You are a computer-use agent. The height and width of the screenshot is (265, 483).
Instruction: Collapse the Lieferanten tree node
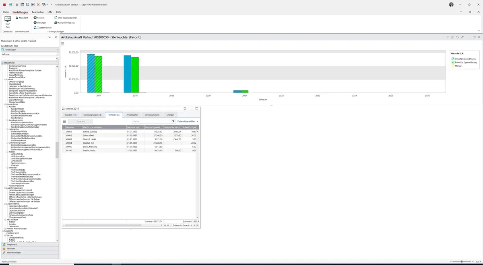coord(8,129)
